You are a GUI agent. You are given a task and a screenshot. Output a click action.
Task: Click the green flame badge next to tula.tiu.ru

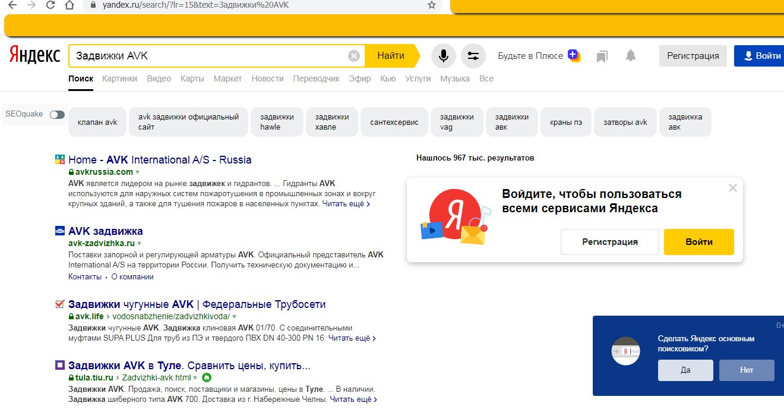(x=207, y=377)
